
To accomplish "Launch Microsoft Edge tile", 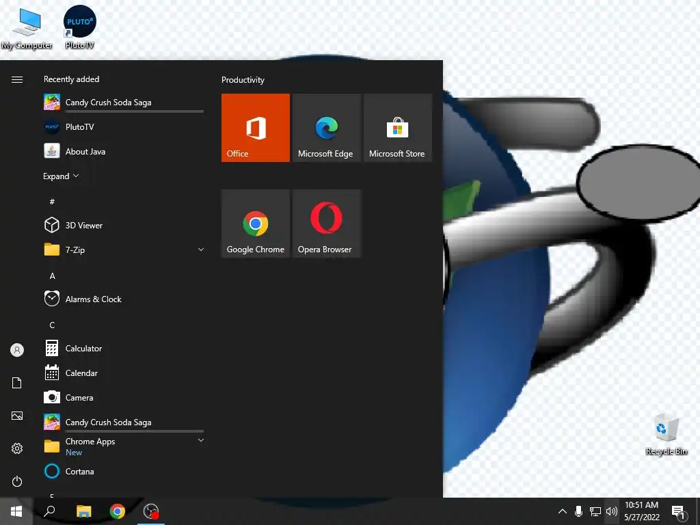I will point(326,128).
